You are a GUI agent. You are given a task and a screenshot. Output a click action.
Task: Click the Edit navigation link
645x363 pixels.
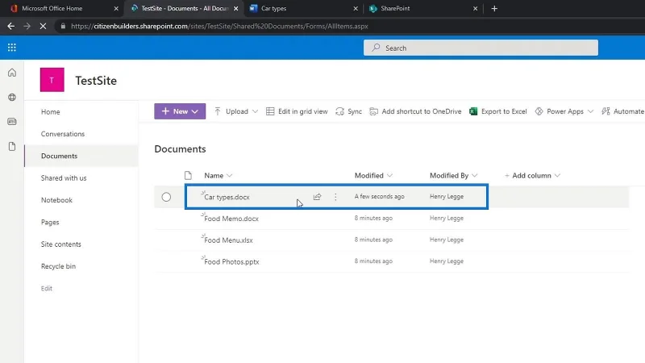click(x=47, y=289)
